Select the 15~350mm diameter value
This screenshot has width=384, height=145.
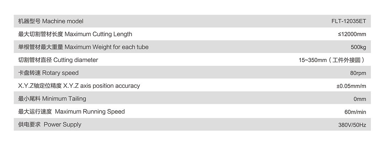pyautogui.click(x=313, y=60)
